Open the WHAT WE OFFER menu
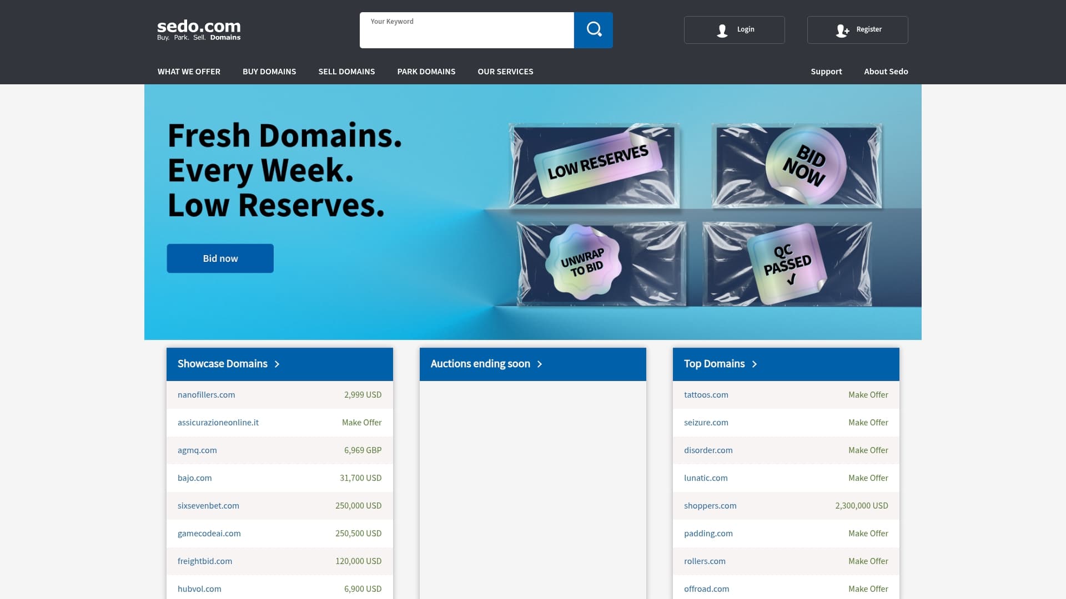 pos(189,72)
